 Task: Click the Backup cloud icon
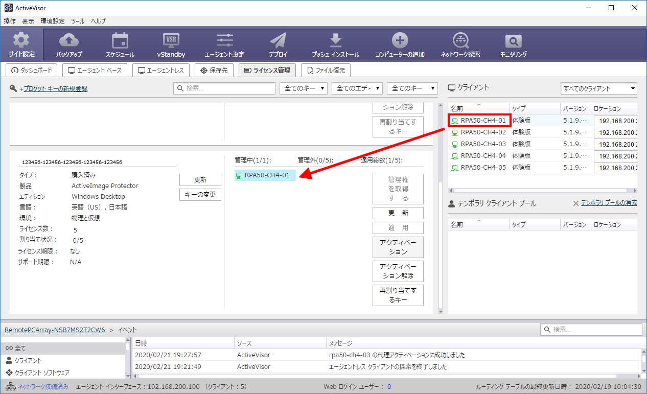69,41
